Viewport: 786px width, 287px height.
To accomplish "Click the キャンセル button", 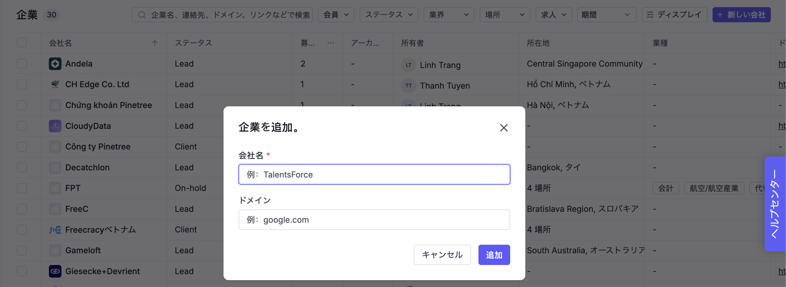I will click(x=442, y=255).
